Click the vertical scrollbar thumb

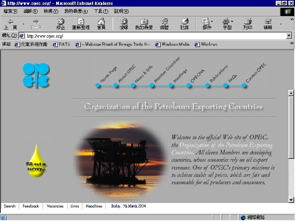coord(291,127)
